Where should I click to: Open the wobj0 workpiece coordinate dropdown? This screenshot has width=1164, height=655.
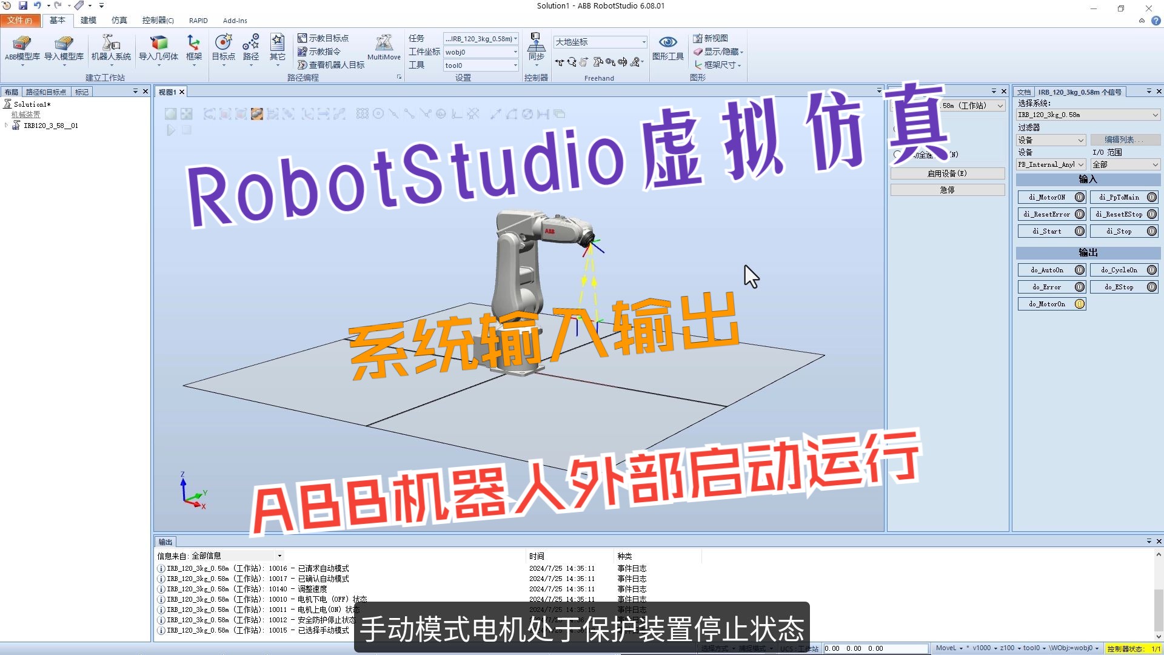481,52
